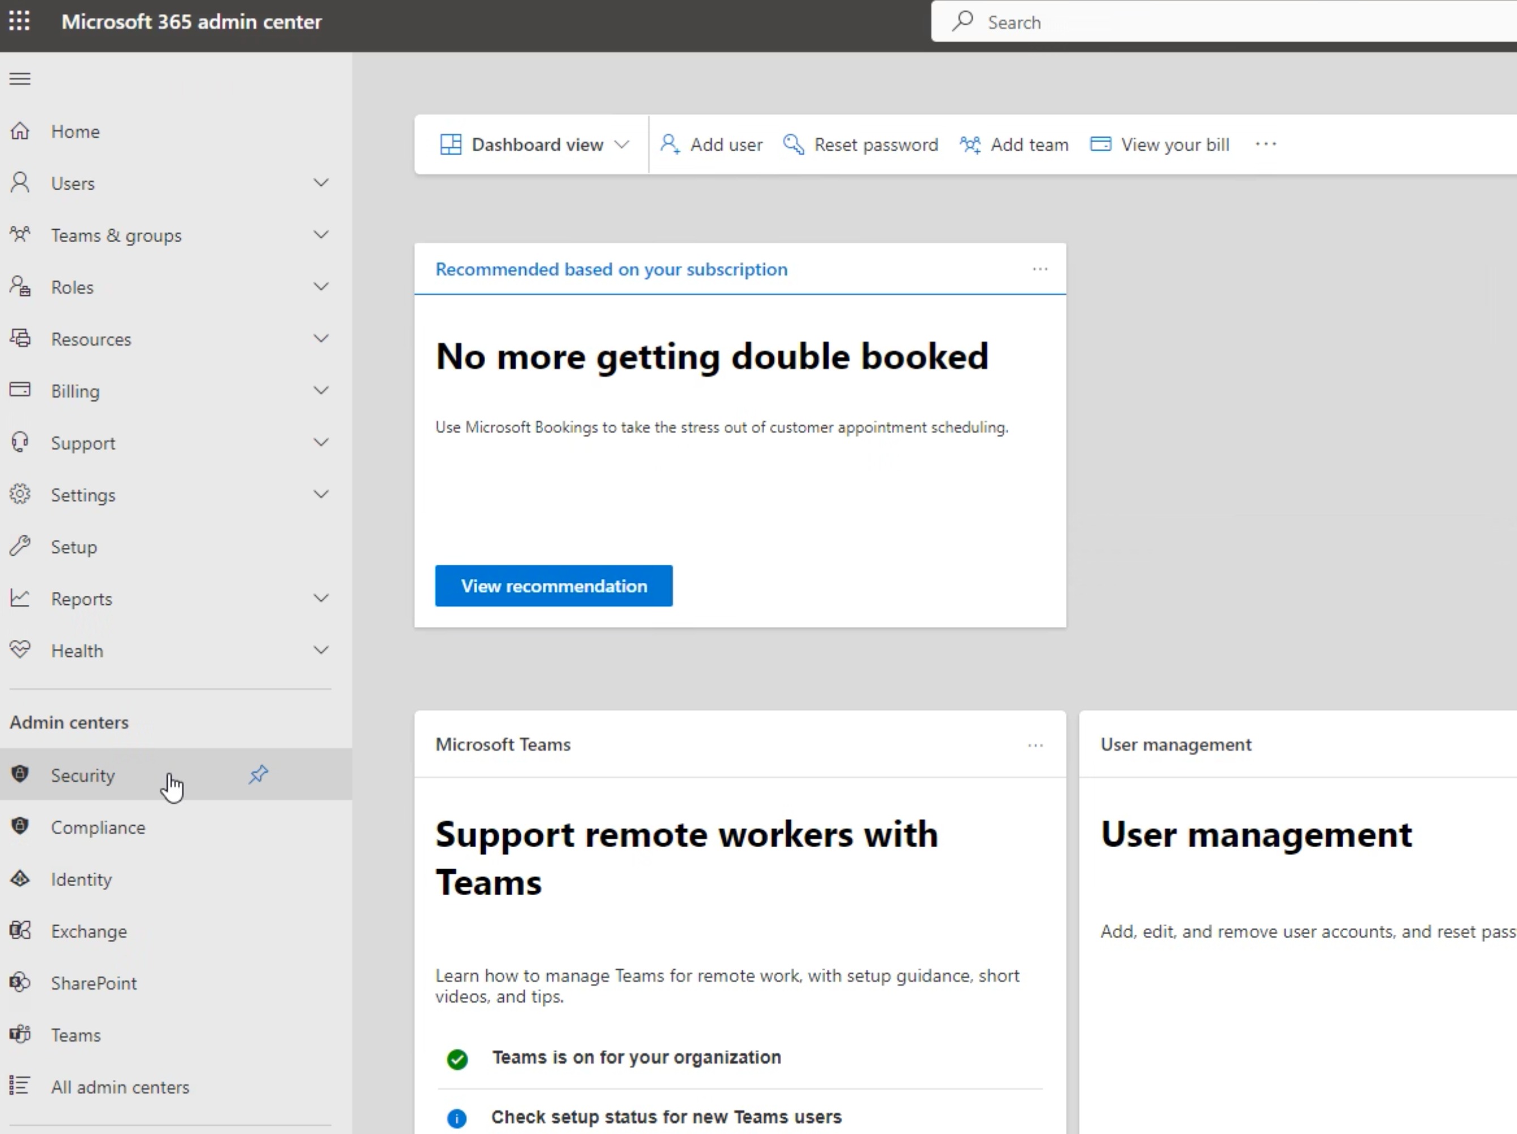Open All admin centers link
Image resolution: width=1517 pixels, height=1134 pixels.
coord(120,1086)
